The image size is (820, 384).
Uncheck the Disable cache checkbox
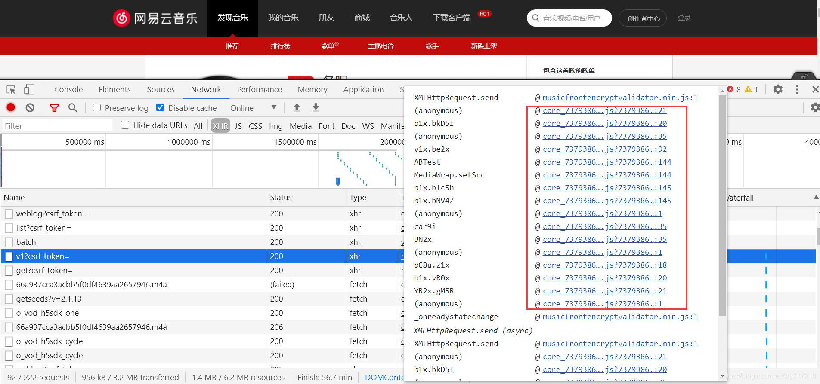160,107
